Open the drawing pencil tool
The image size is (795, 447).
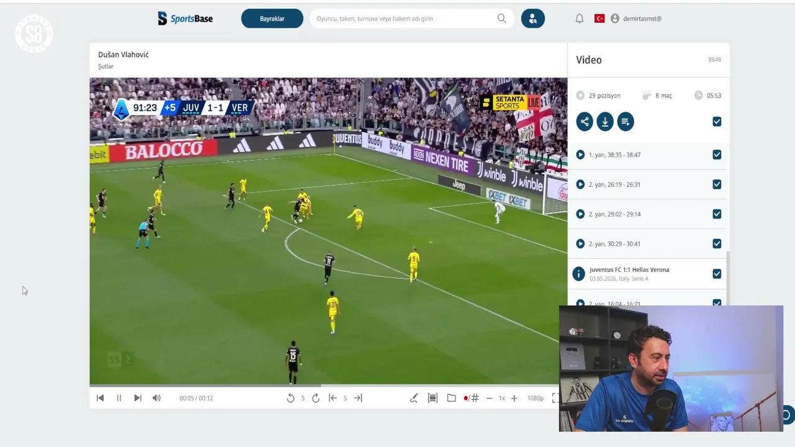tap(414, 398)
